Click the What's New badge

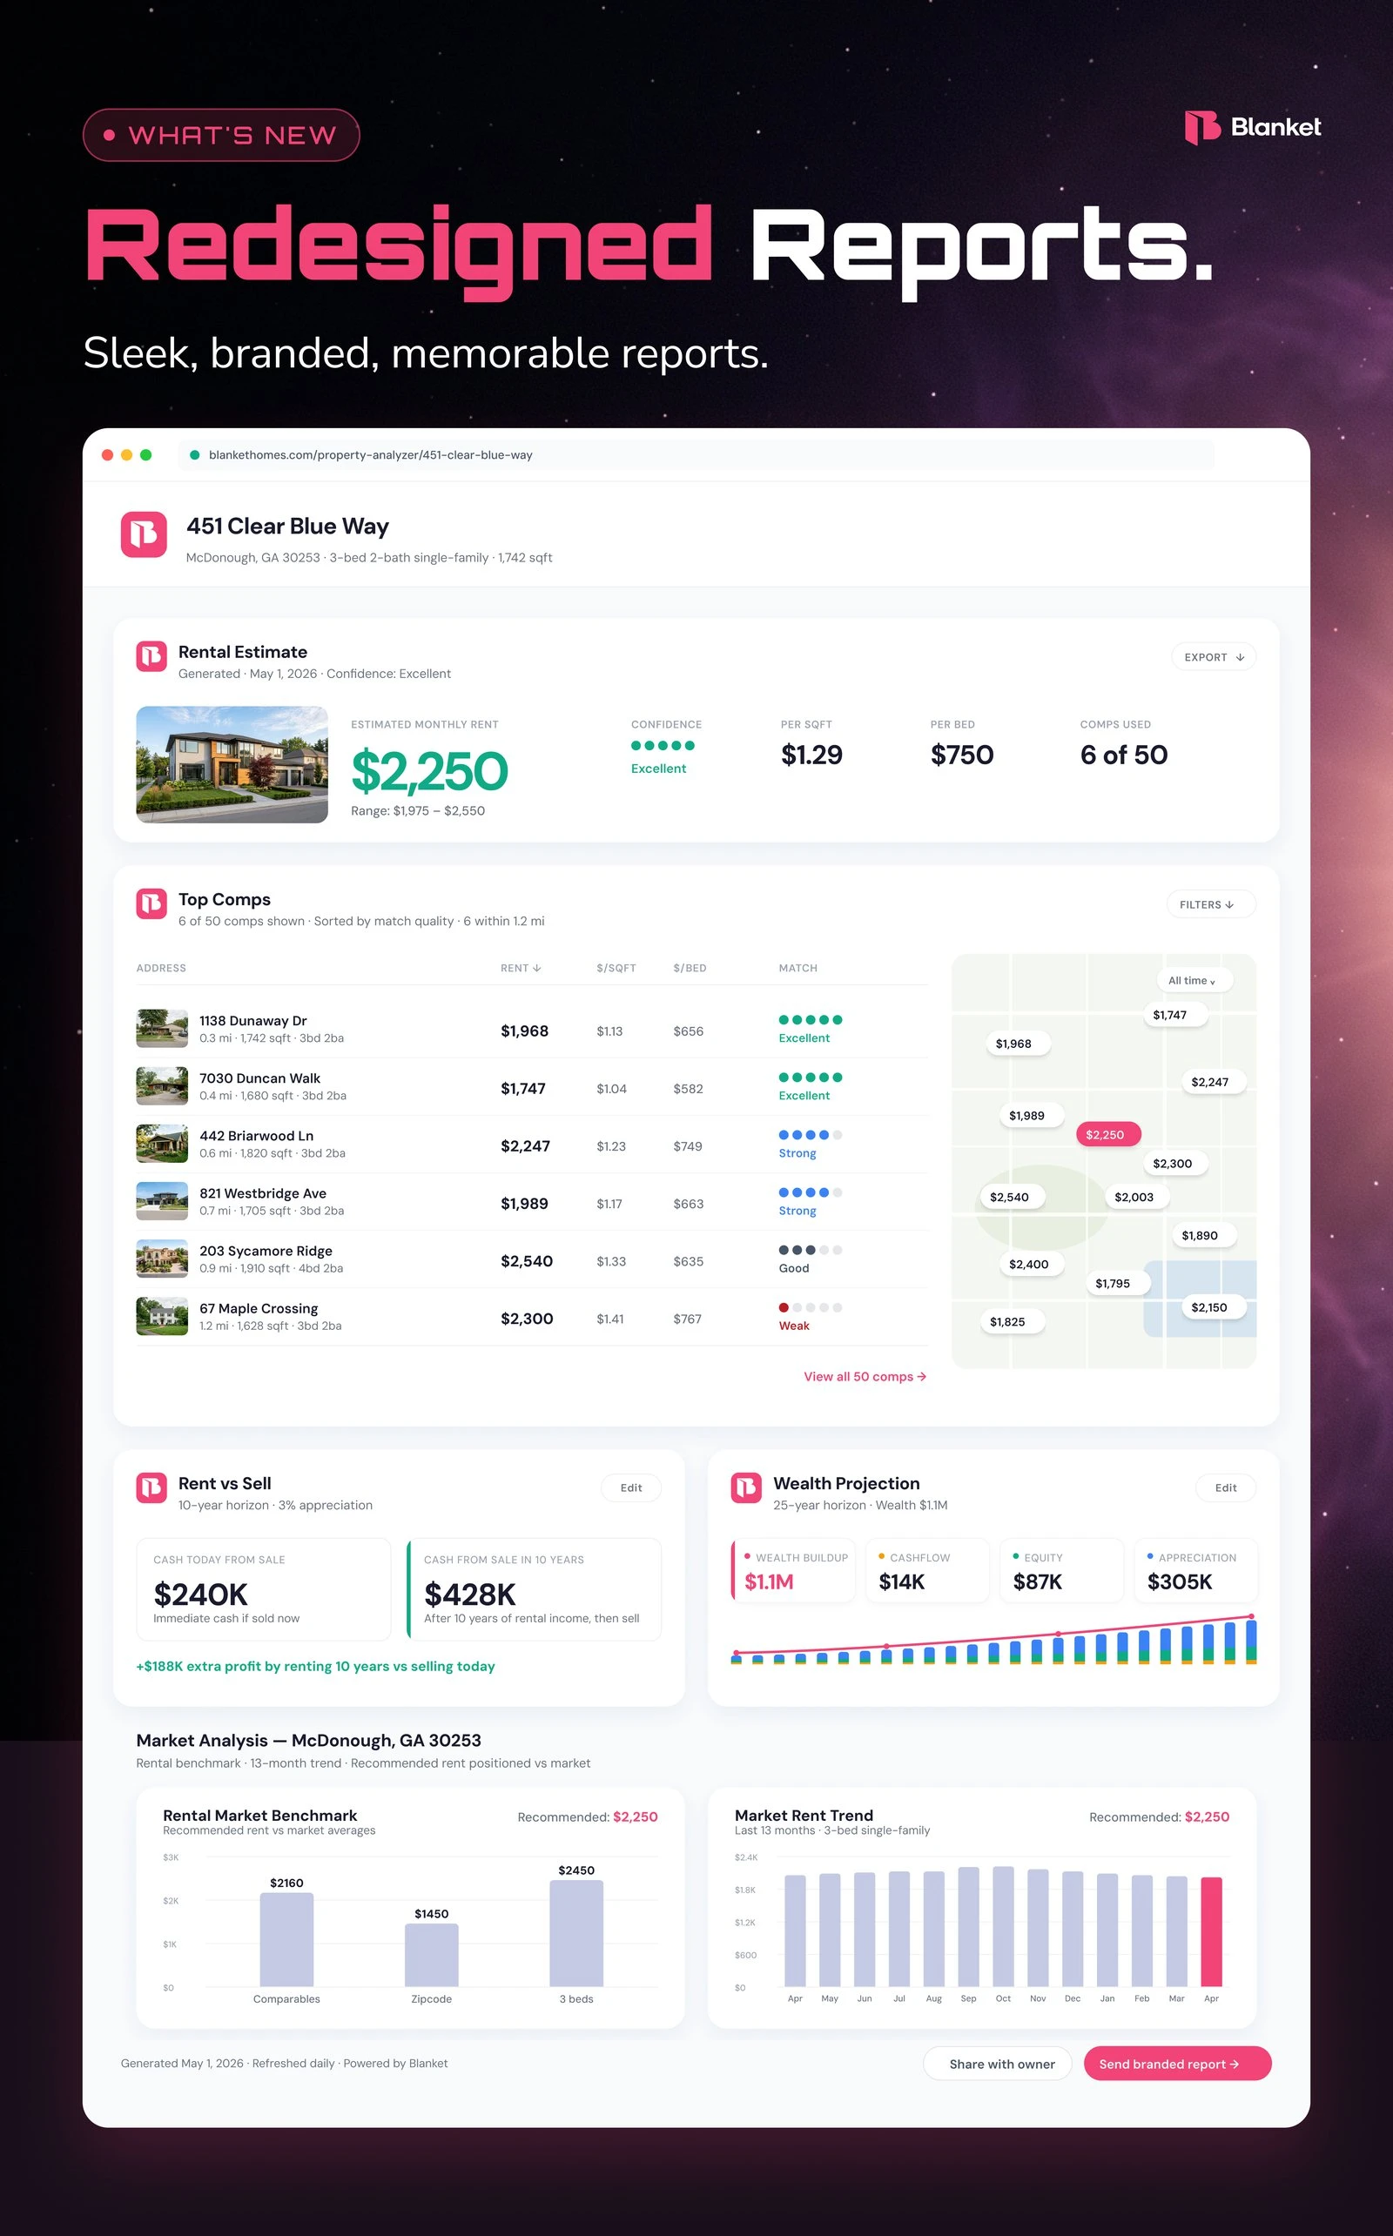pyautogui.click(x=221, y=136)
